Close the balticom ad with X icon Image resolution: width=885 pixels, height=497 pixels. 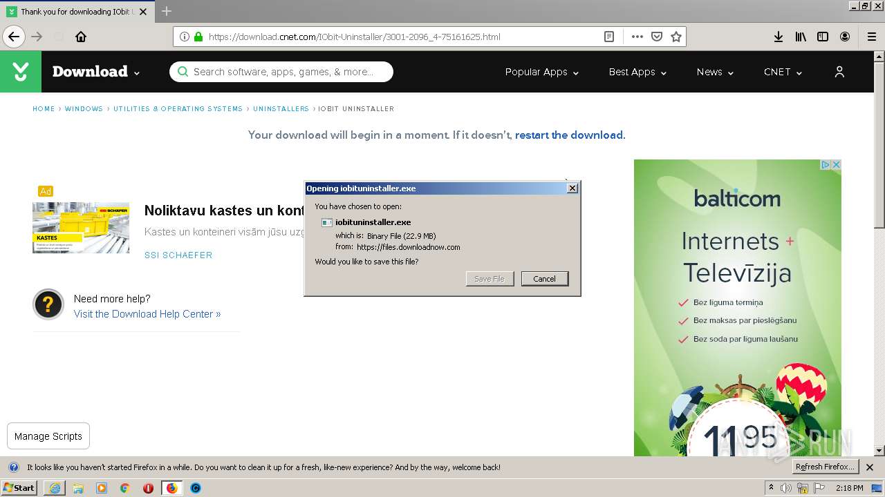(836, 164)
